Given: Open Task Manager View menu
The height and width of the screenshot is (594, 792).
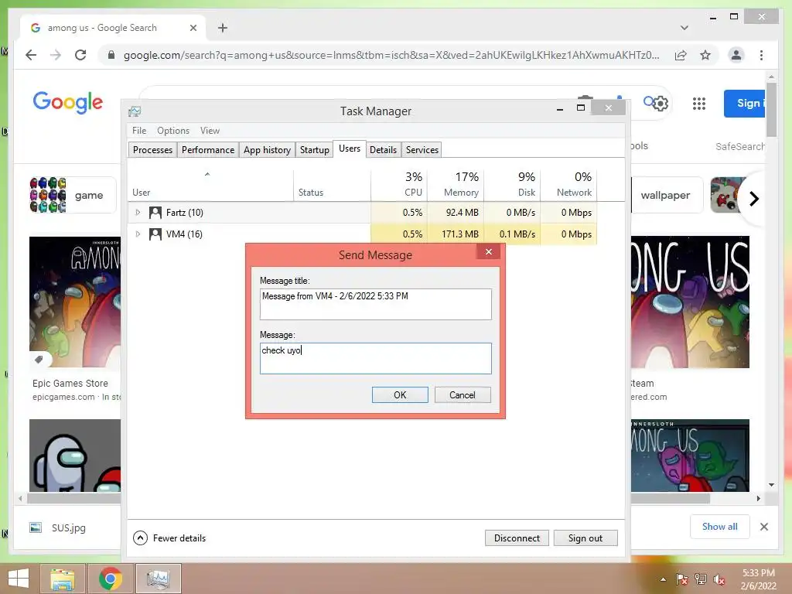Looking at the screenshot, I should 210,130.
